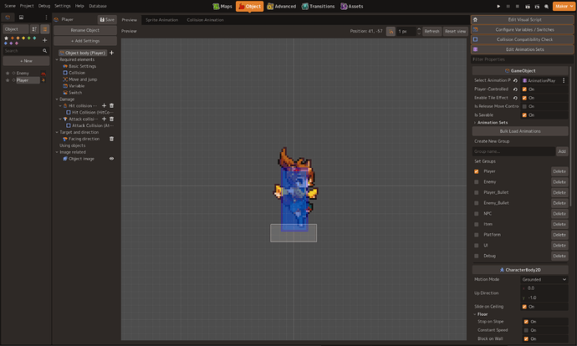Open the Database menu
This screenshot has height=346, width=577.
click(x=98, y=6)
